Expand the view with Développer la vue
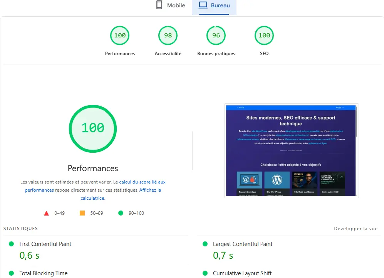384x278 pixels. [355, 228]
